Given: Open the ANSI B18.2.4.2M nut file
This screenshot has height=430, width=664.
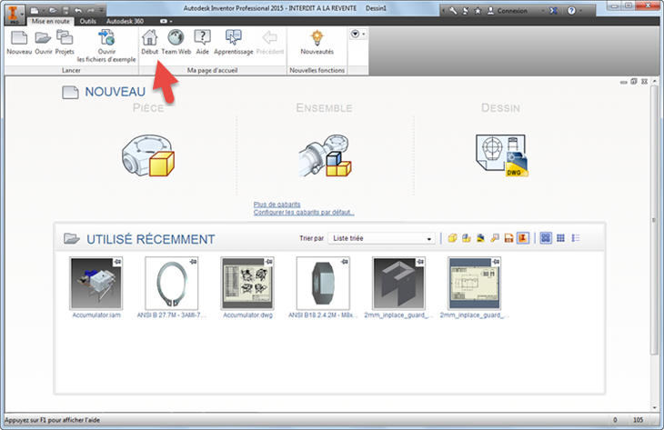Looking at the screenshot, I should click(x=323, y=283).
